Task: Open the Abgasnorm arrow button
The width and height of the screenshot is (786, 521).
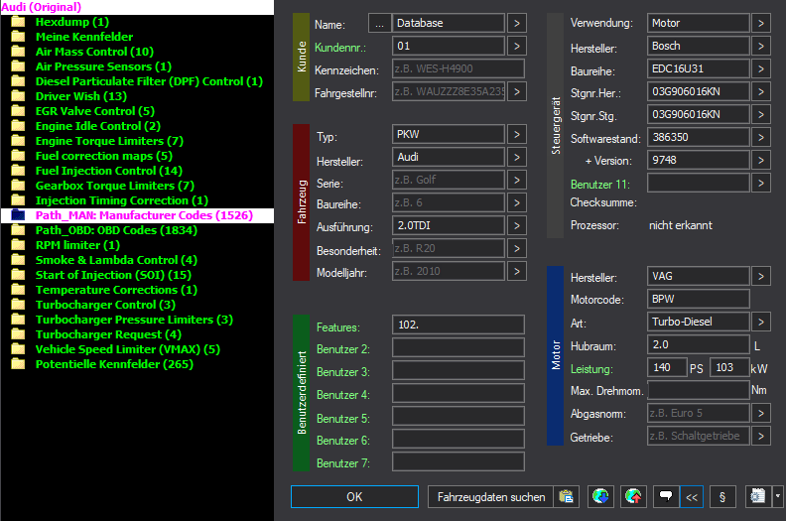Action: tap(761, 413)
